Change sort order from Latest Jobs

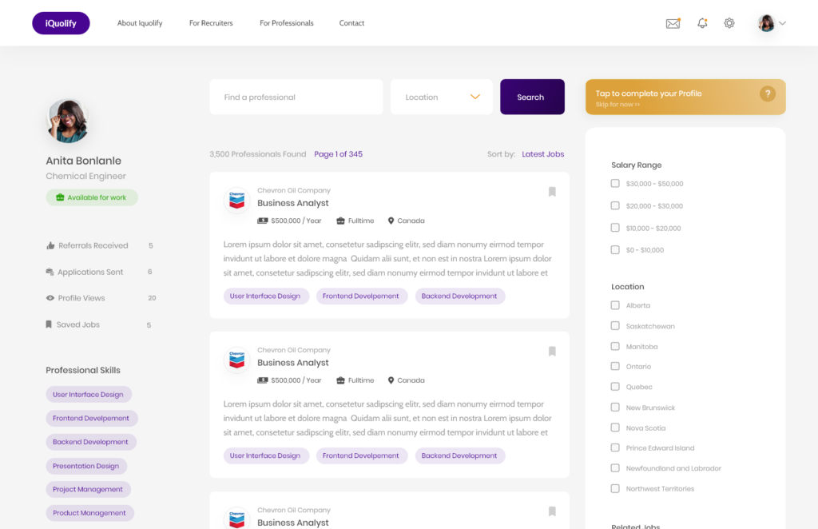coord(542,154)
